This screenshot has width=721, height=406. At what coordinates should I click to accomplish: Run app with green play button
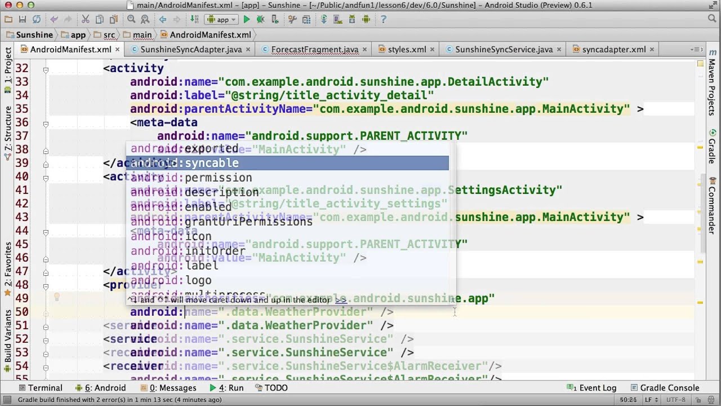point(246,19)
